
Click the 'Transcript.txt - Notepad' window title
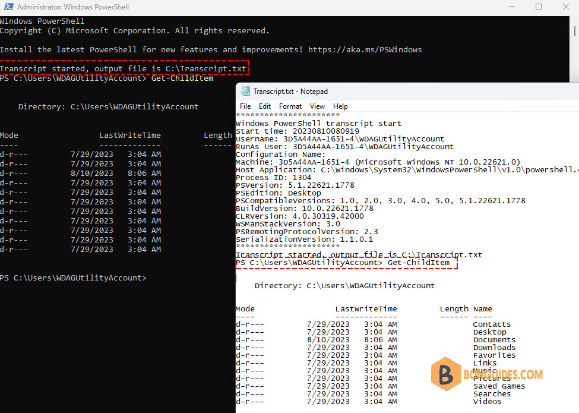[x=290, y=92]
